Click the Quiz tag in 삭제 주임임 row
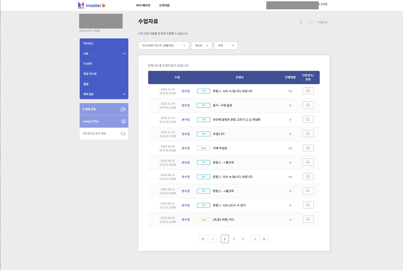The image size is (403, 270). (x=204, y=148)
